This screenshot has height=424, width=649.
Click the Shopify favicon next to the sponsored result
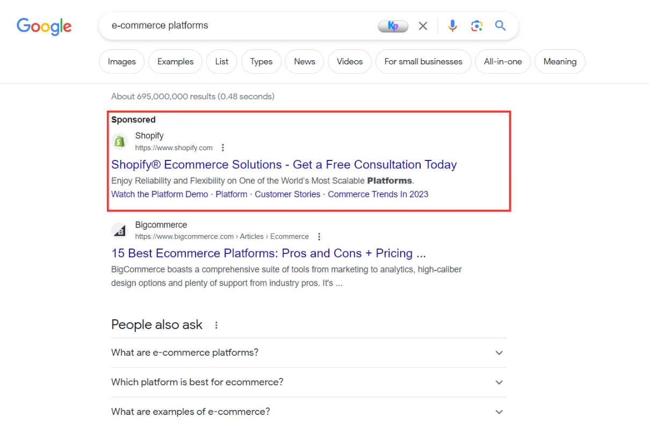tap(119, 141)
